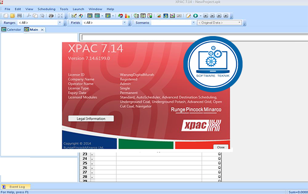Click the RungePincockMinarco logo text
The width and height of the screenshot is (308, 194).
pyautogui.click(x=196, y=110)
